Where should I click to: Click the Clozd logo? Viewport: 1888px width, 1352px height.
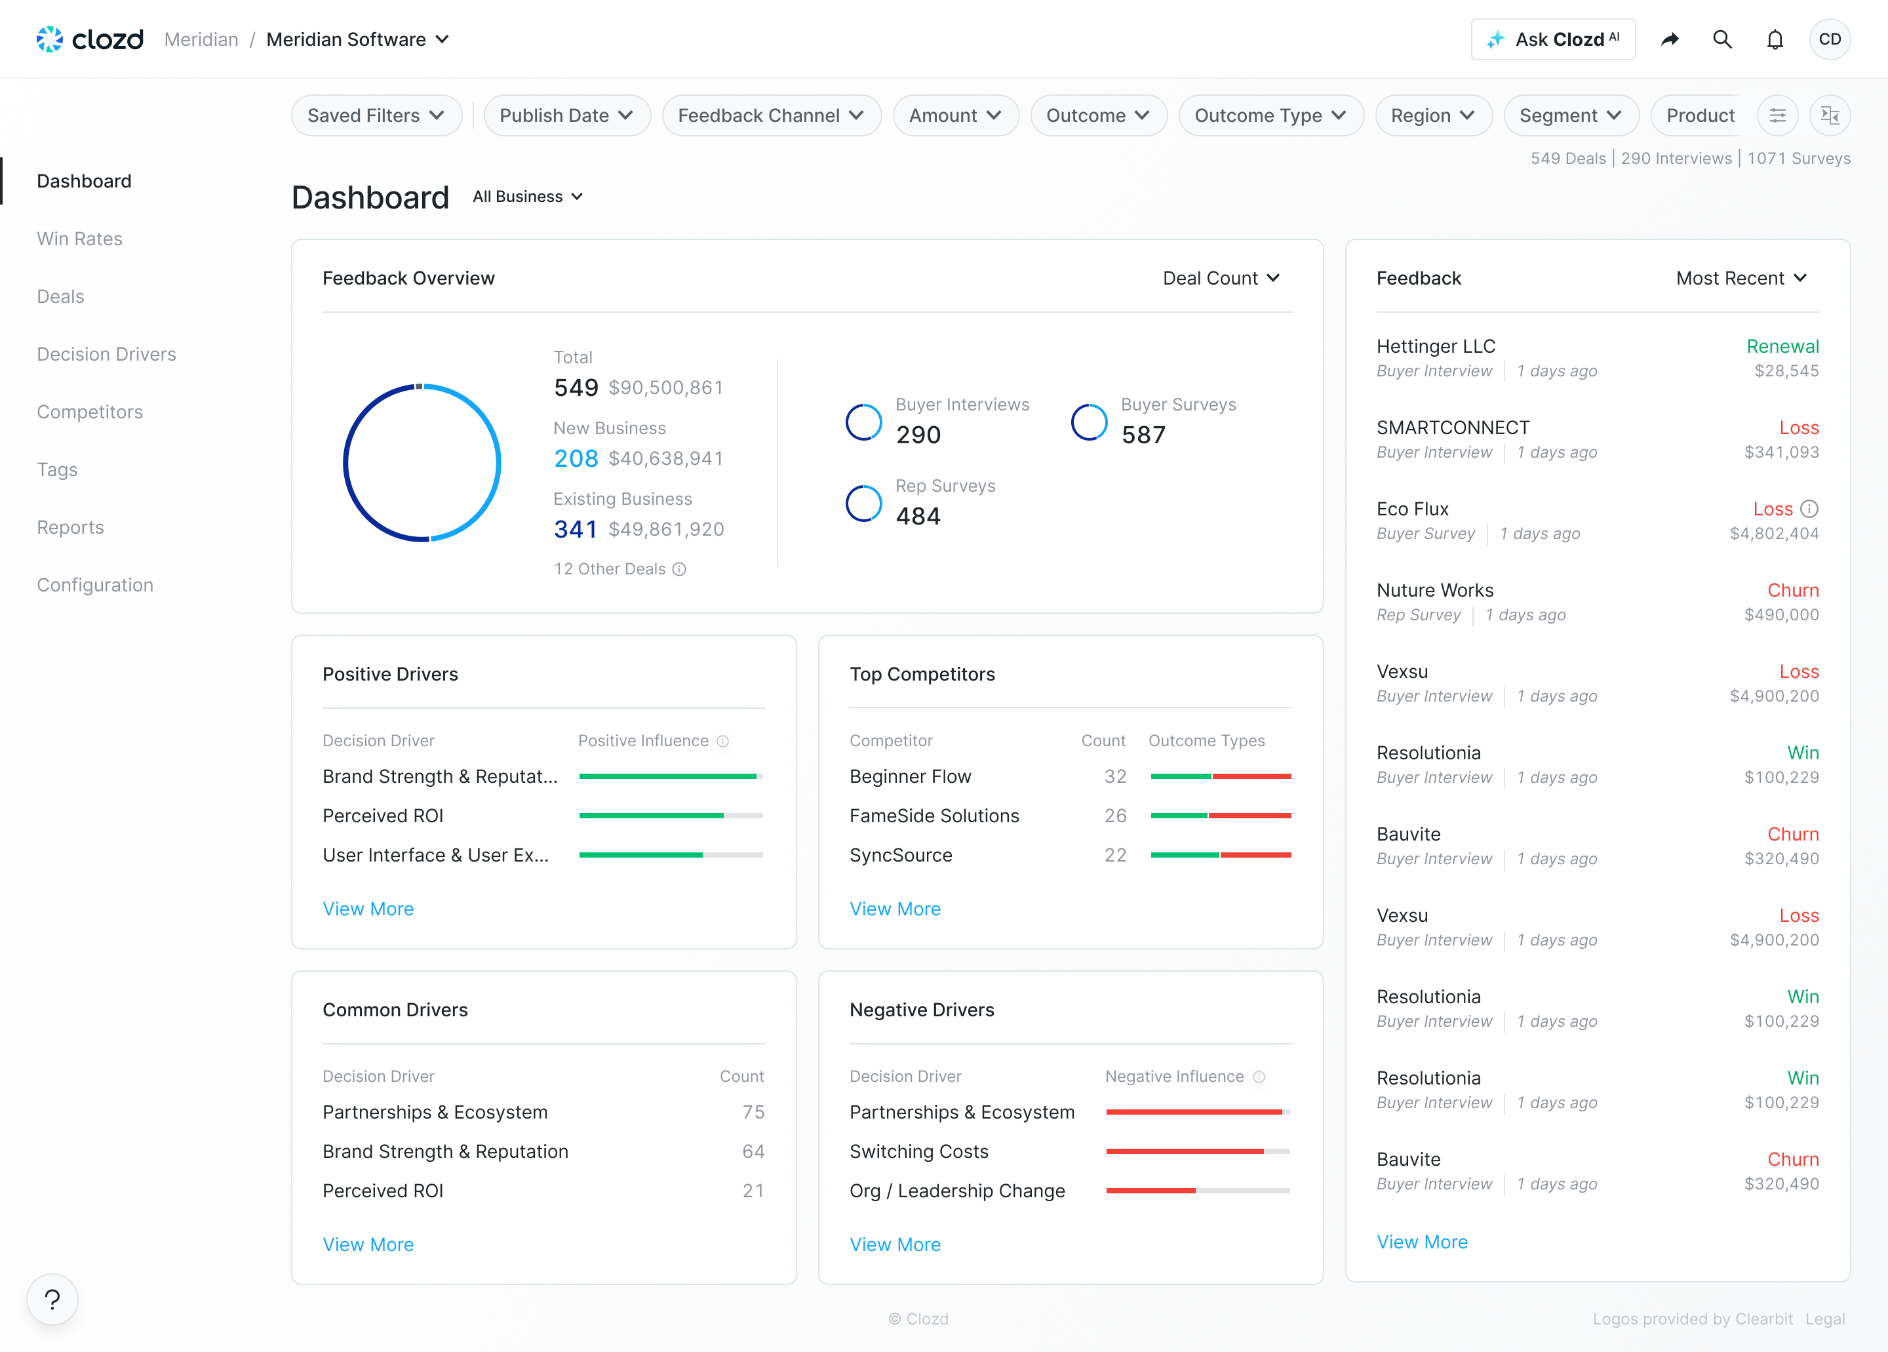(x=90, y=39)
